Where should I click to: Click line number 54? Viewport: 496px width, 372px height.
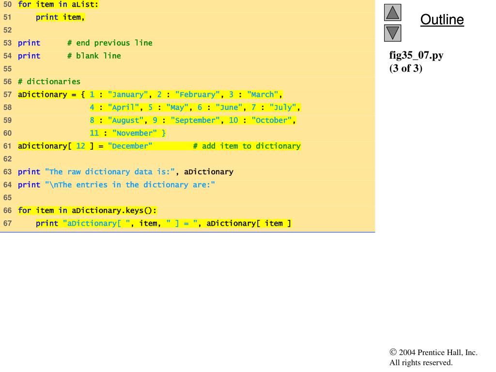tap(7, 56)
